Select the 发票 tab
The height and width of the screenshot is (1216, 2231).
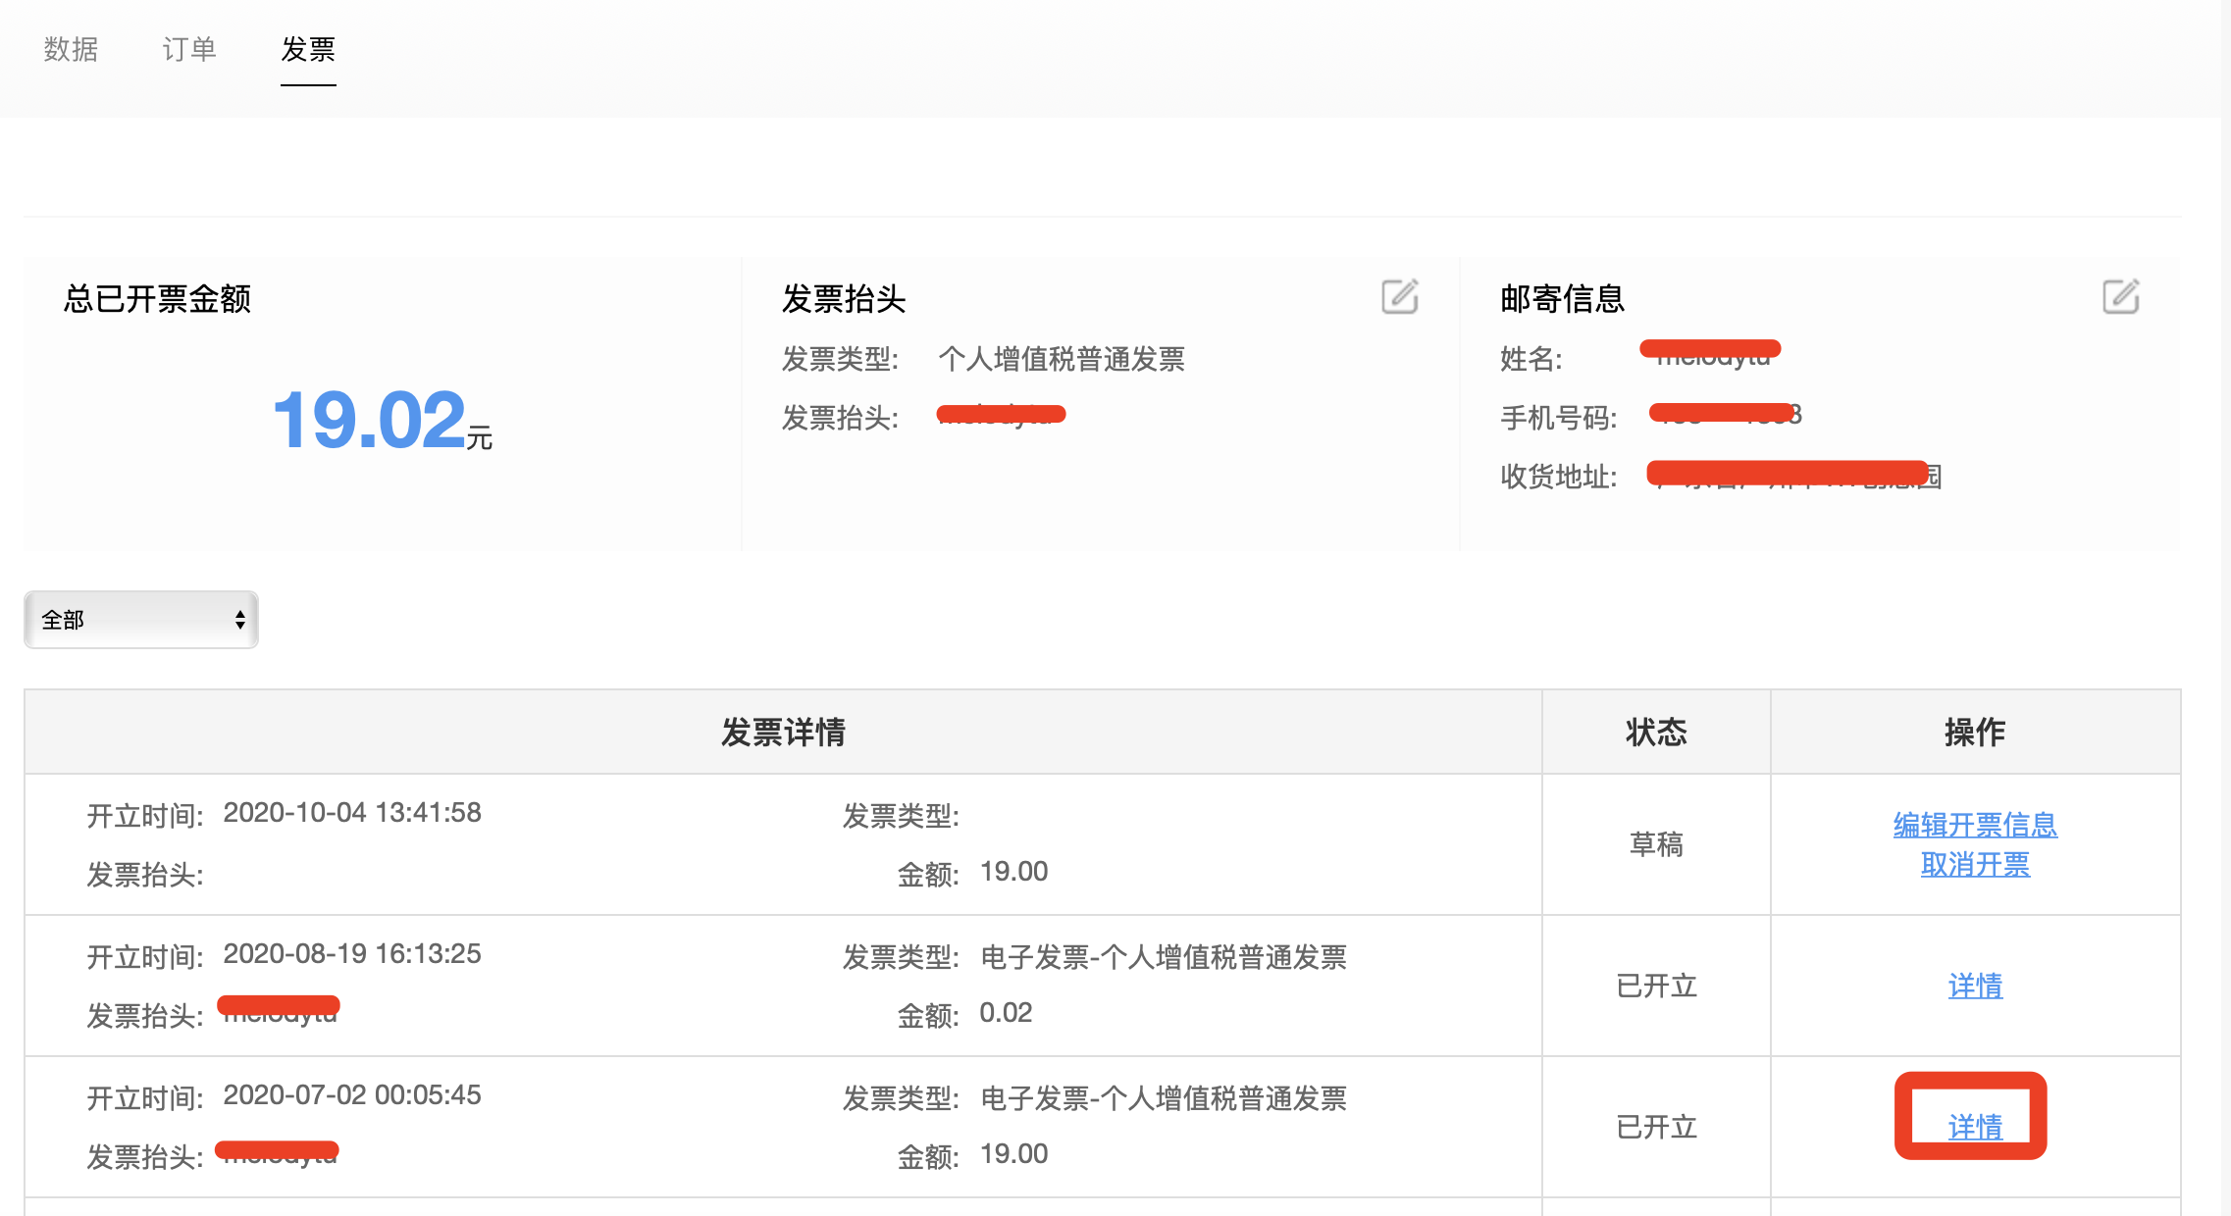(308, 49)
